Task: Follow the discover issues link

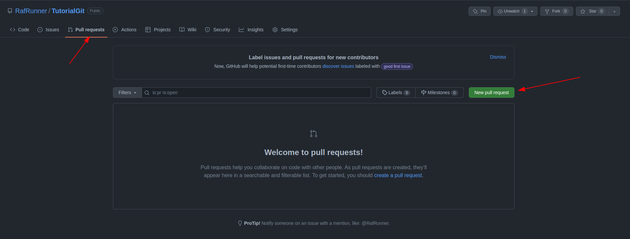Action: [x=338, y=66]
